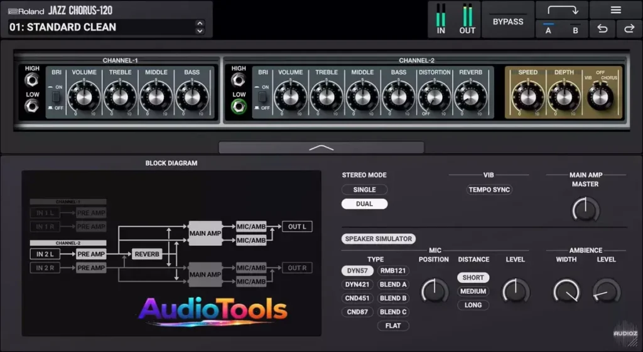Click the chorus SPEED knob

pos(527,97)
